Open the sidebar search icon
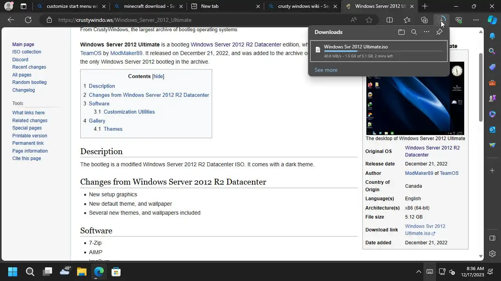Viewport: 501px width, 281px height. coord(492,51)
